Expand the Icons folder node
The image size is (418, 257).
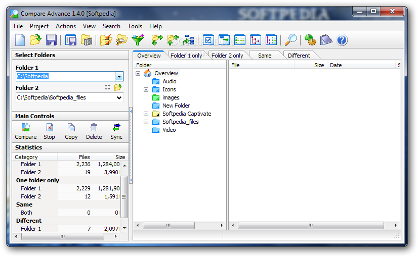[x=146, y=90]
